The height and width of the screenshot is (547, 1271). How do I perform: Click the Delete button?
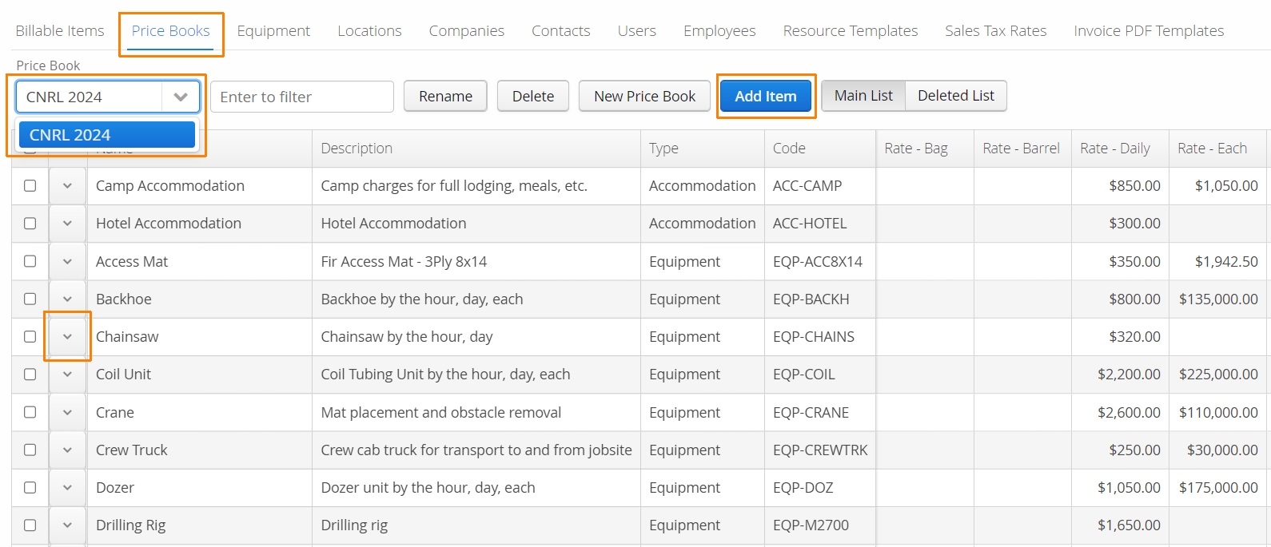click(533, 97)
